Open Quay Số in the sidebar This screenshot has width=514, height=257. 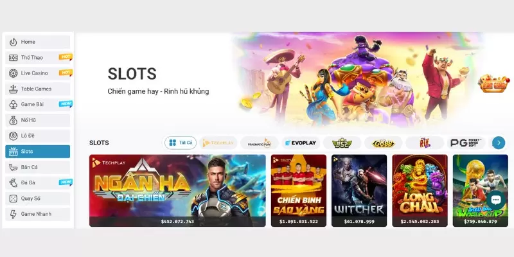coord(38,199)
